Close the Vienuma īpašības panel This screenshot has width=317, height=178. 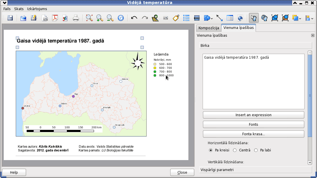tap(313, 36)
